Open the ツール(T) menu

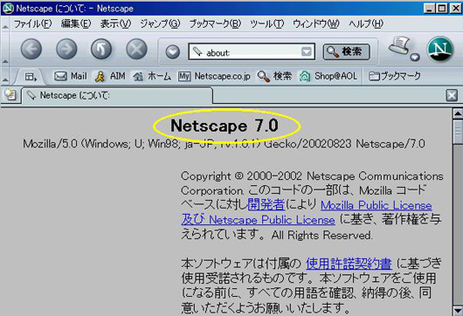tap(267, 24)
